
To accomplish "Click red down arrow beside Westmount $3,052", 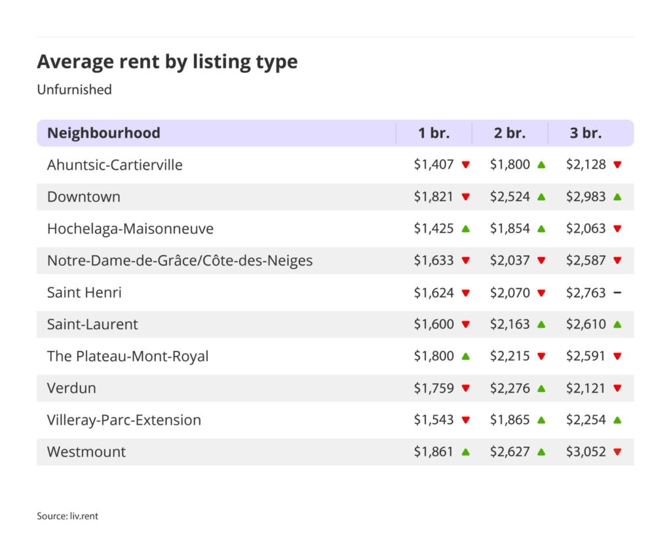I will pos(617,452).
